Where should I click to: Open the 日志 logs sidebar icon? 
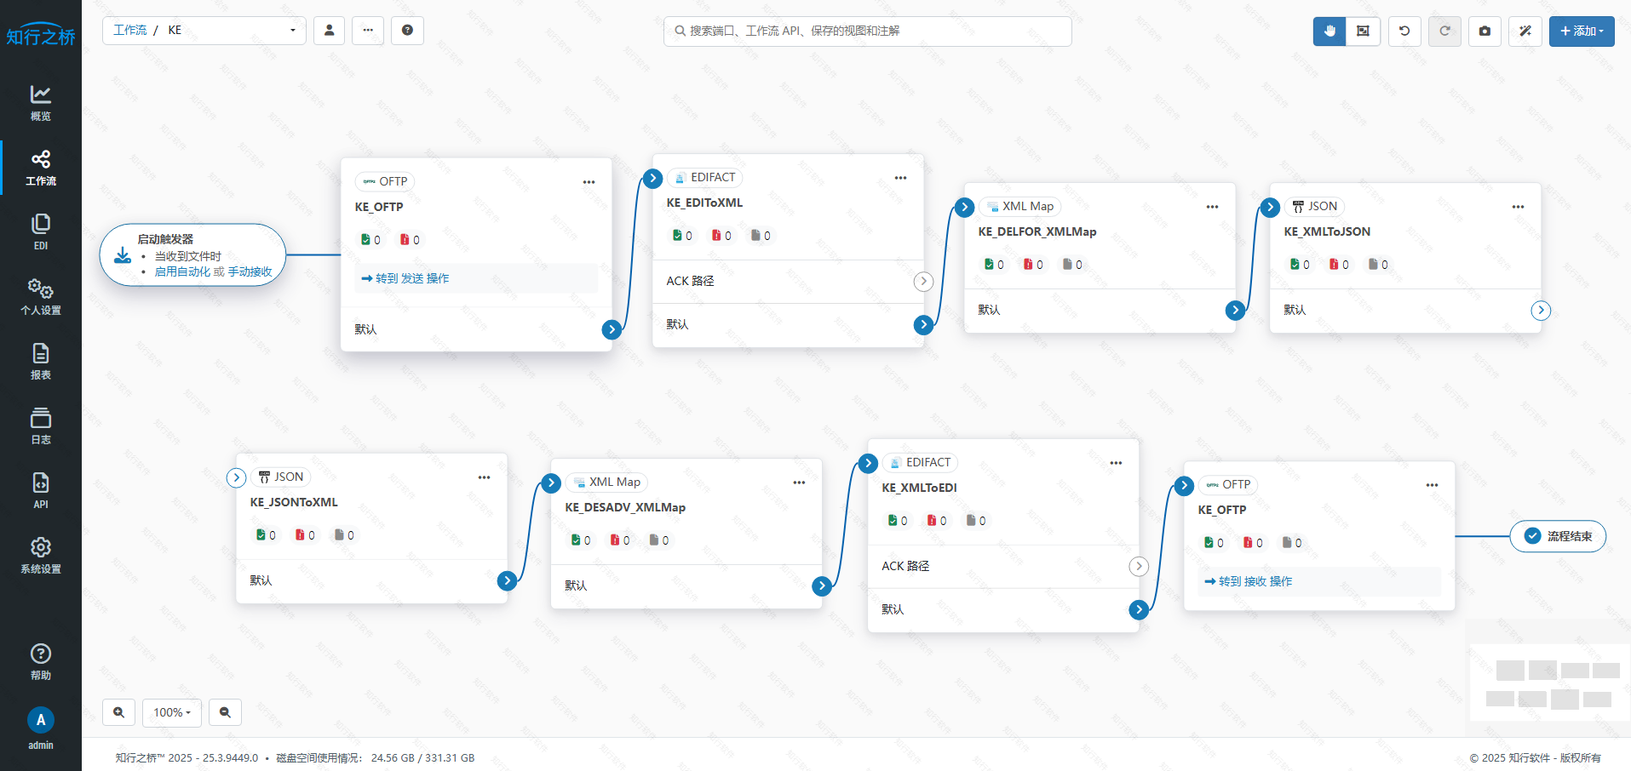coord(40,425)
